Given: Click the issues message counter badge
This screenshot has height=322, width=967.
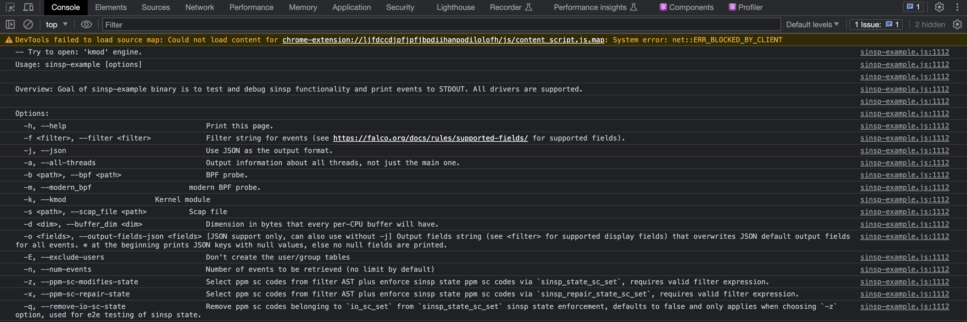Looking at the screenshot, I should click(913, 7).
